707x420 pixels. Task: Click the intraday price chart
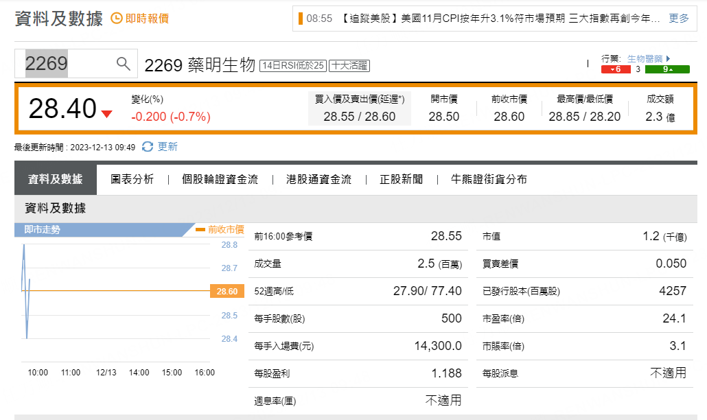coord(115,302)
